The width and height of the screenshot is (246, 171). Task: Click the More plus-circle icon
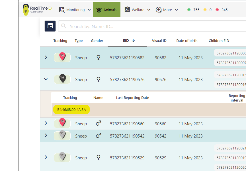click(158, 9)
